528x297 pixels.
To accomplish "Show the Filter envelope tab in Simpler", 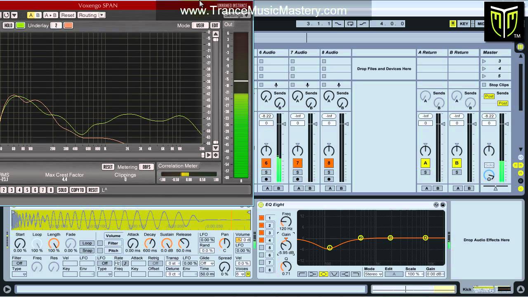I will (x=113, y=243).
